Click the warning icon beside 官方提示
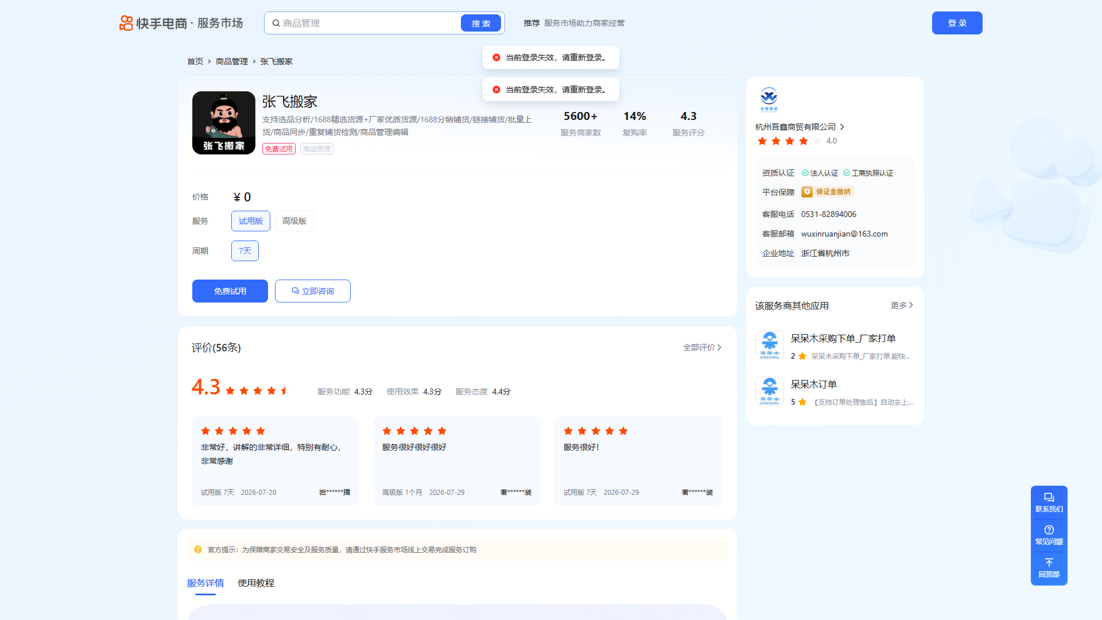 198,549
